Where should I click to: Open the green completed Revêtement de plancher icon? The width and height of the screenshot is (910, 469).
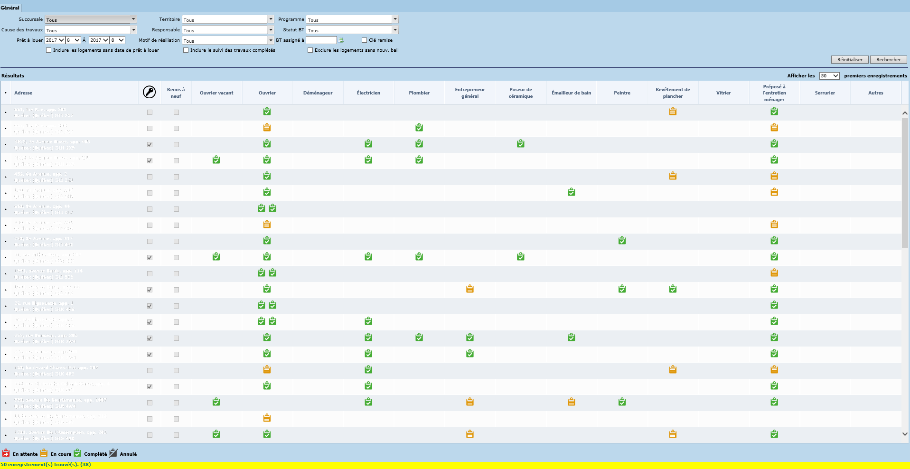[673, 289]
